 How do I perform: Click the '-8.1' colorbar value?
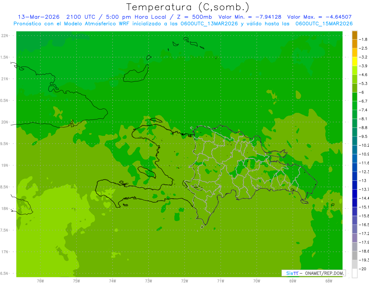coord(363,119)
